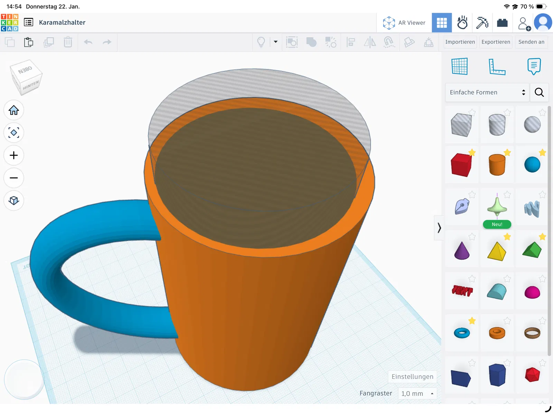This screenshot has height=414, width=553.
Task: Search shapes with magnifier icon
Action: 539,92
